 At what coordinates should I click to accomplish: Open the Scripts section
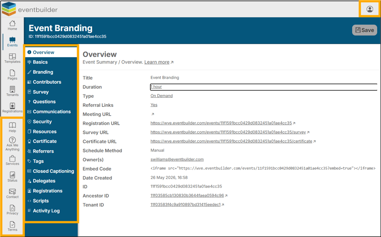tap(51, 201)
